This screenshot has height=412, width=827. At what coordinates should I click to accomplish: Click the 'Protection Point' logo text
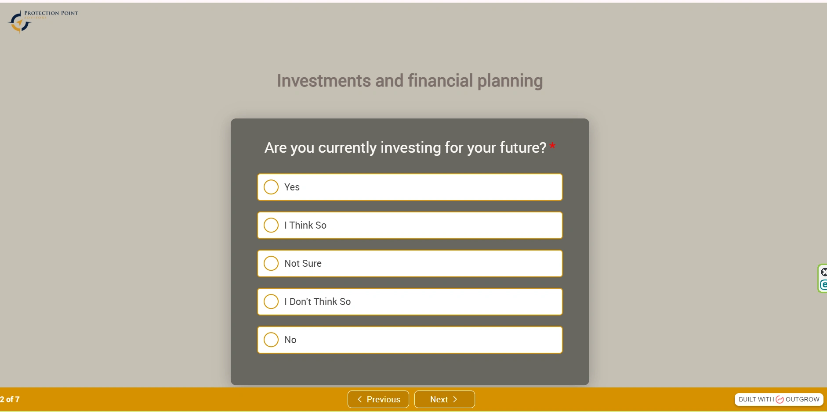(x=51, y=13)
